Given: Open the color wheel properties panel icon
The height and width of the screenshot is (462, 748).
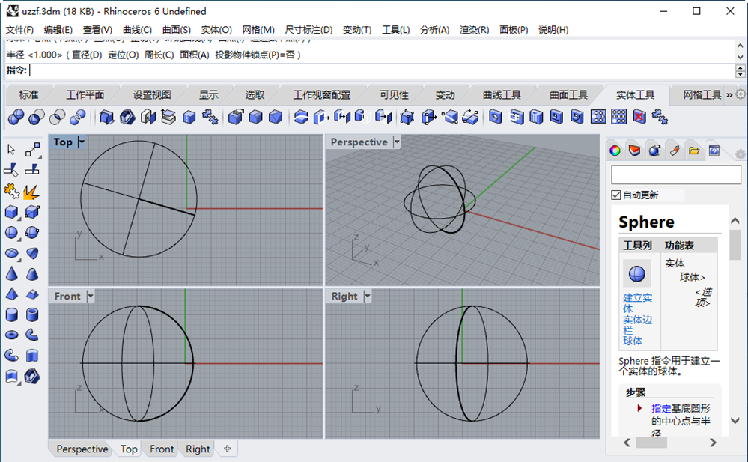Looking at the screenshot, I should [615, 151].
